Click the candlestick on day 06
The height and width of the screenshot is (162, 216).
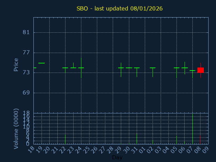click(185, 68)
